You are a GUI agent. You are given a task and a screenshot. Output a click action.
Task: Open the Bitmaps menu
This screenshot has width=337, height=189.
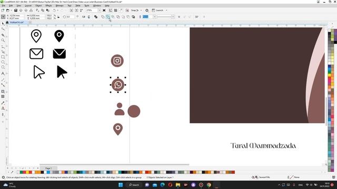60,6
